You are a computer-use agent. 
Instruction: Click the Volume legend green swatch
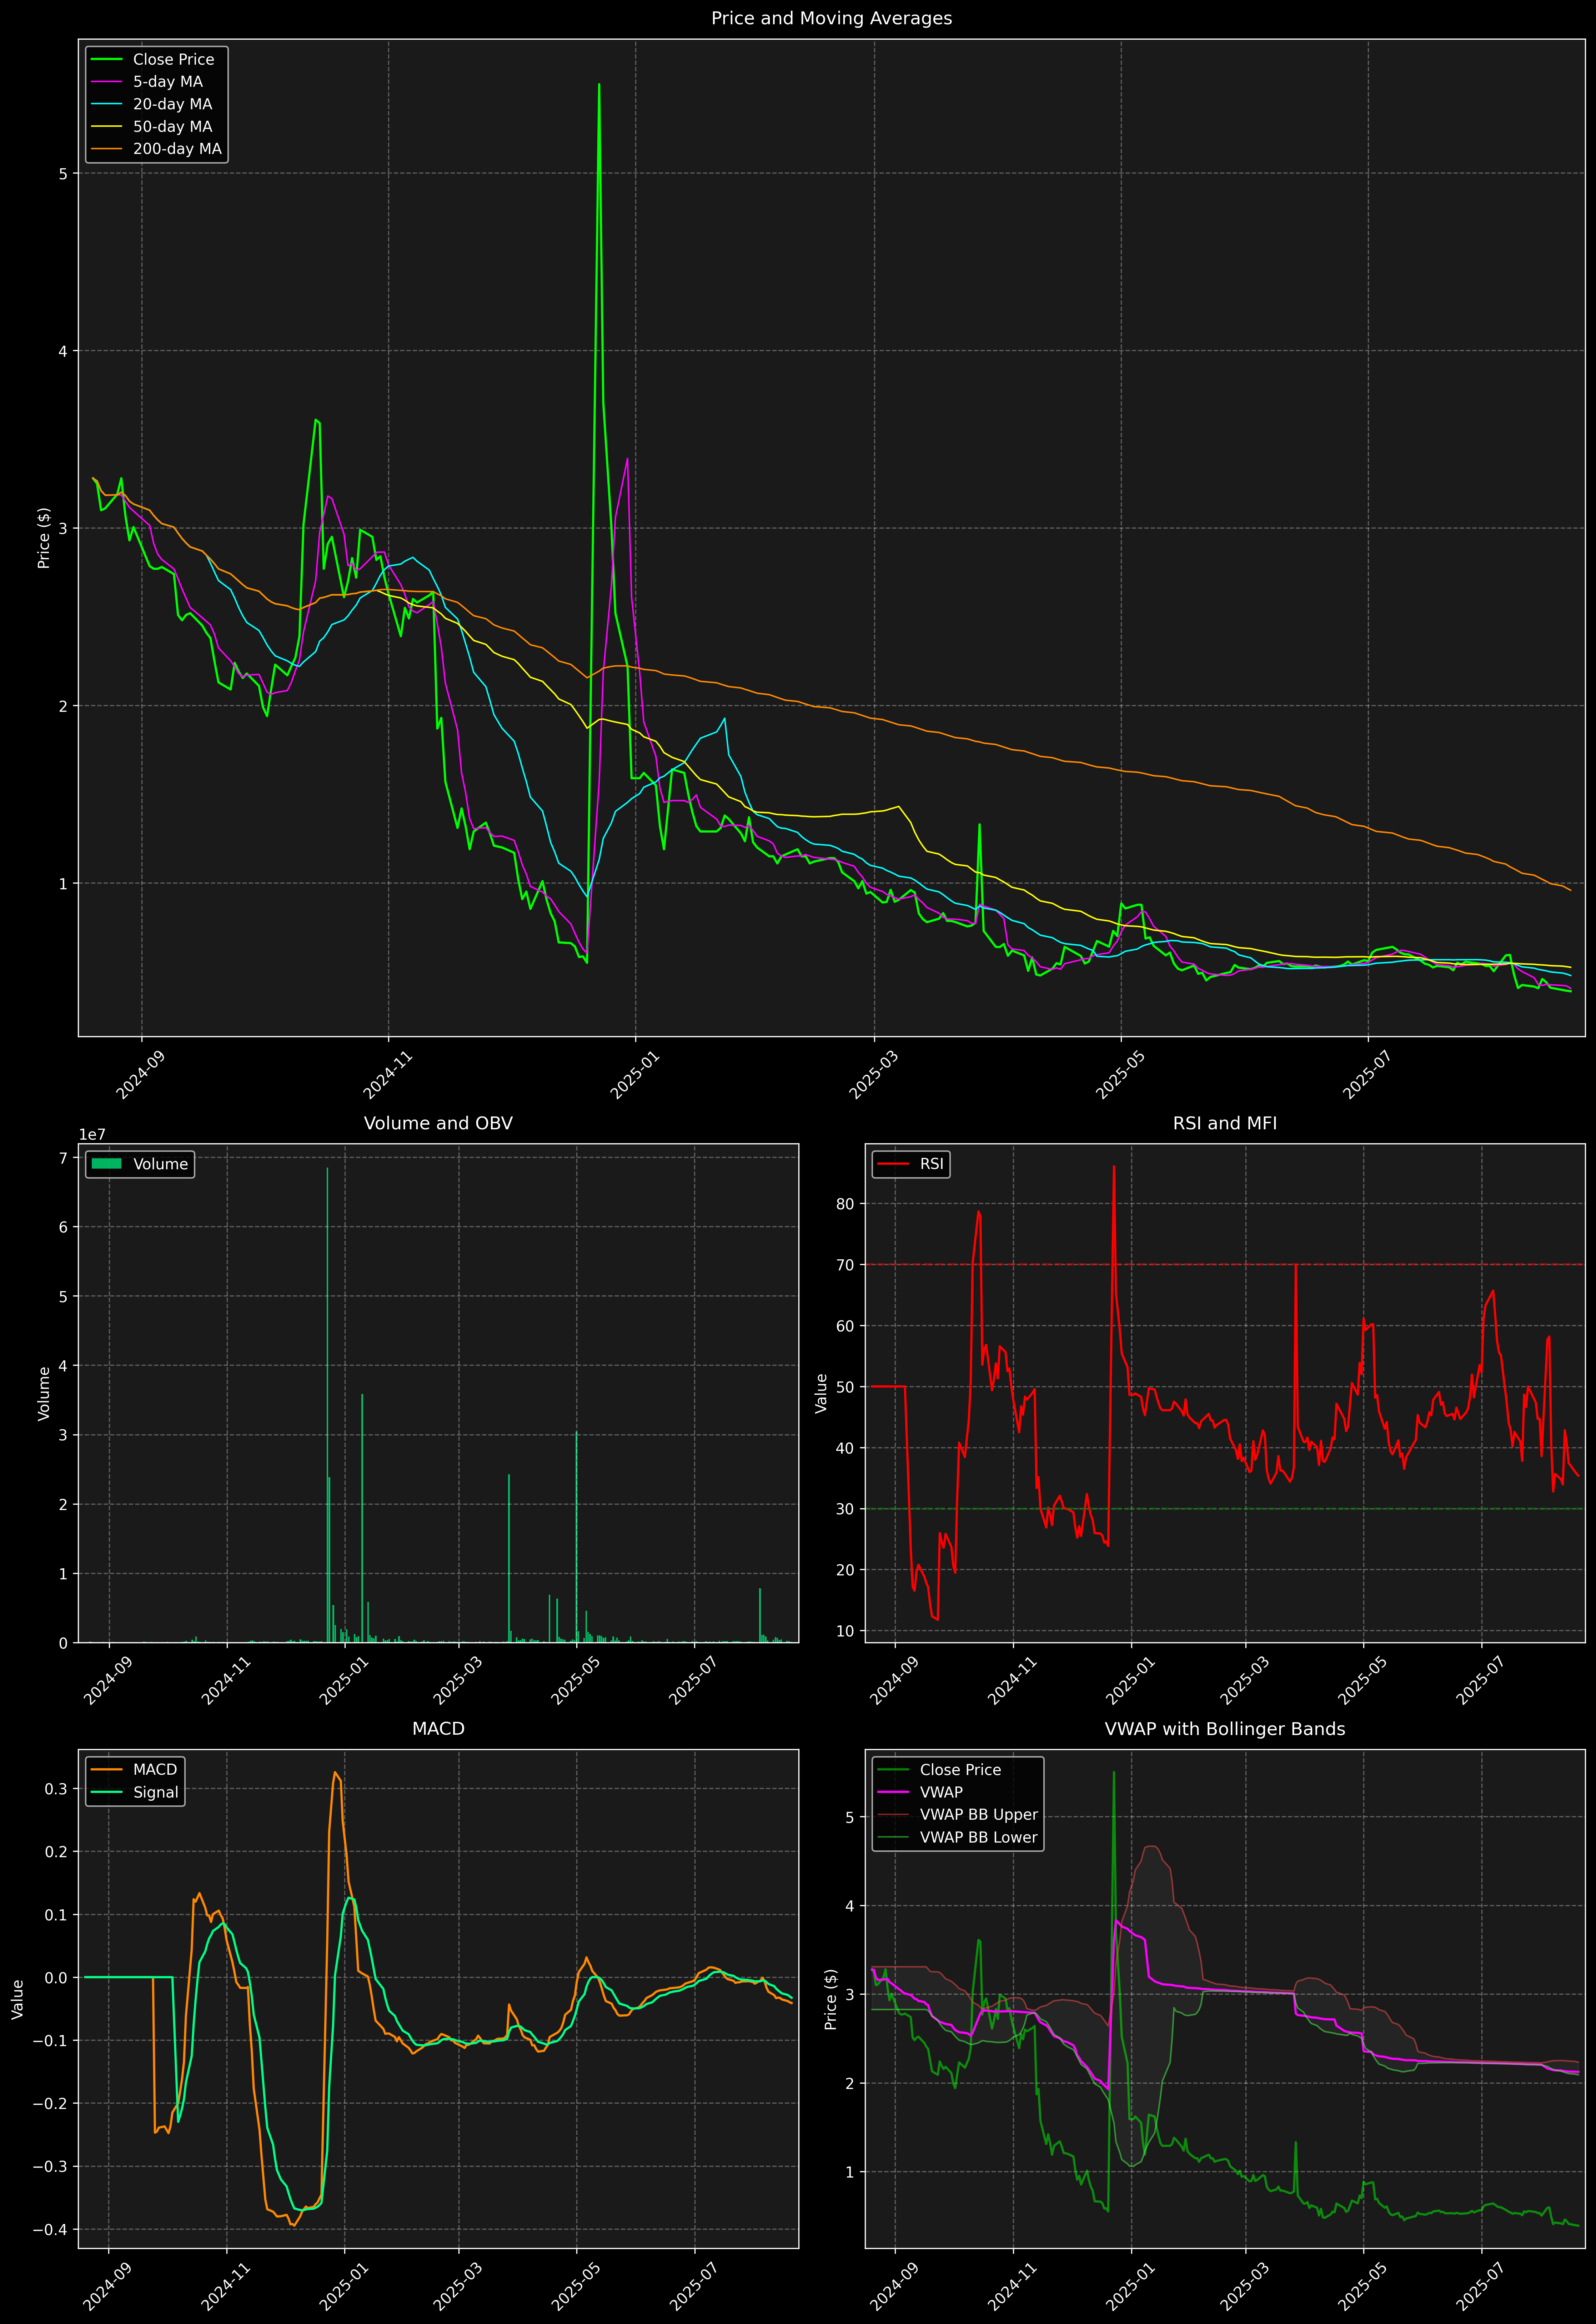[106, 1164]
